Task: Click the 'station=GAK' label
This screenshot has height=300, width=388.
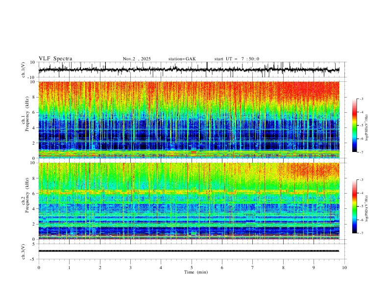Action: point(182,59)
